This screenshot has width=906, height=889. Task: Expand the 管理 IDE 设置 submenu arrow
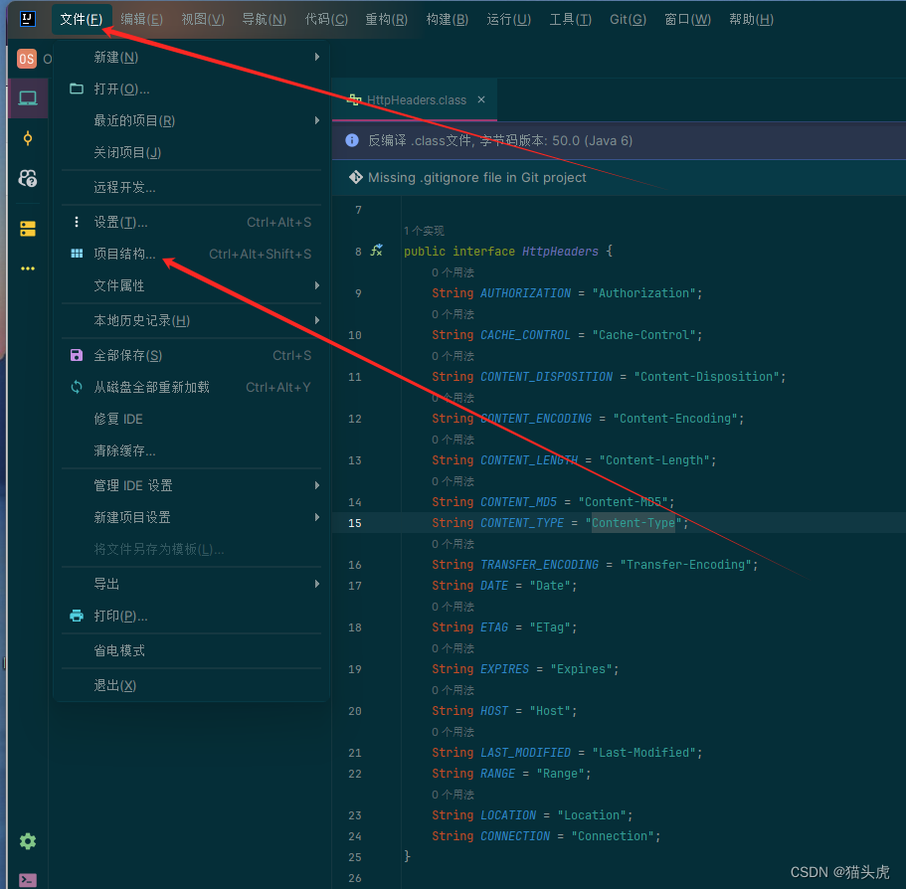click(316, 485)
